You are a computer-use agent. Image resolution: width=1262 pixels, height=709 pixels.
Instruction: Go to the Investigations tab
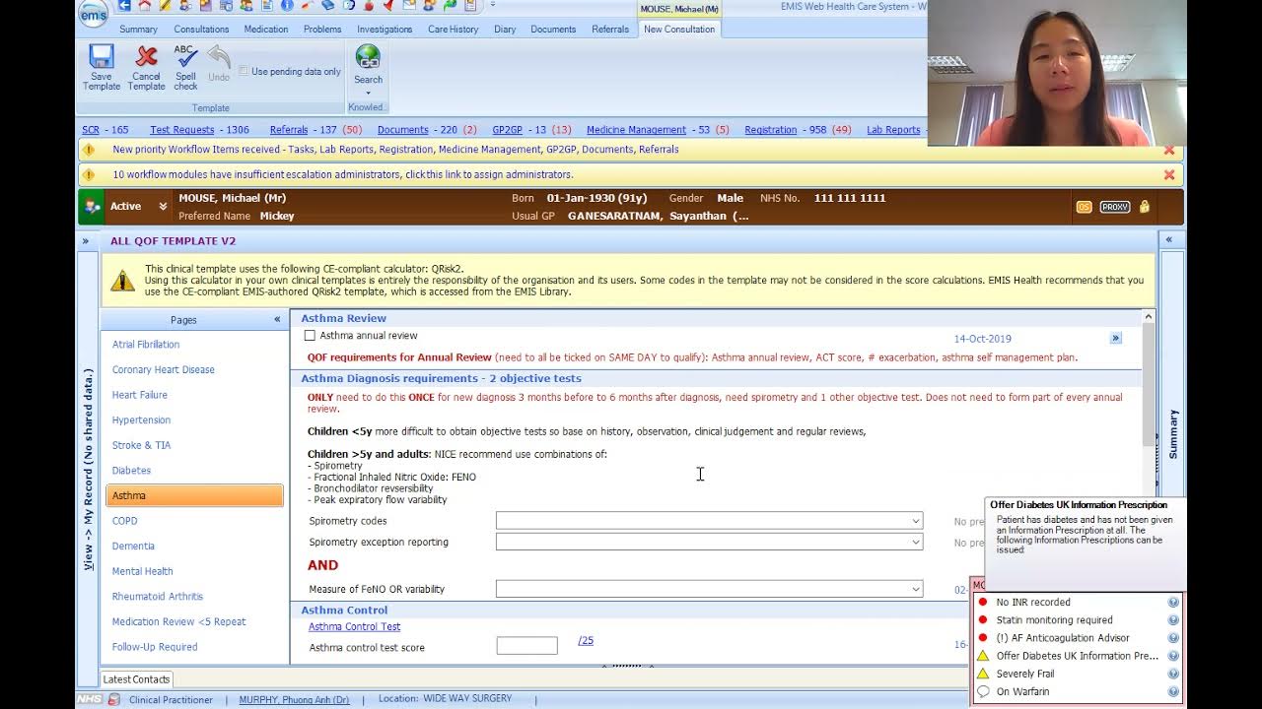point(385,30)
